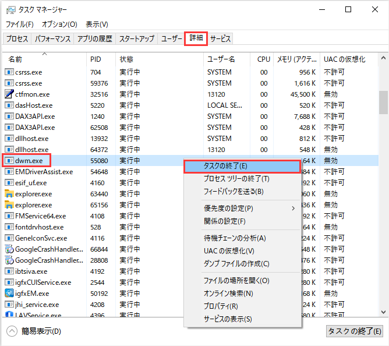Open the ファイル(F) menu
The image size is (389, 346).
[20, 24]
